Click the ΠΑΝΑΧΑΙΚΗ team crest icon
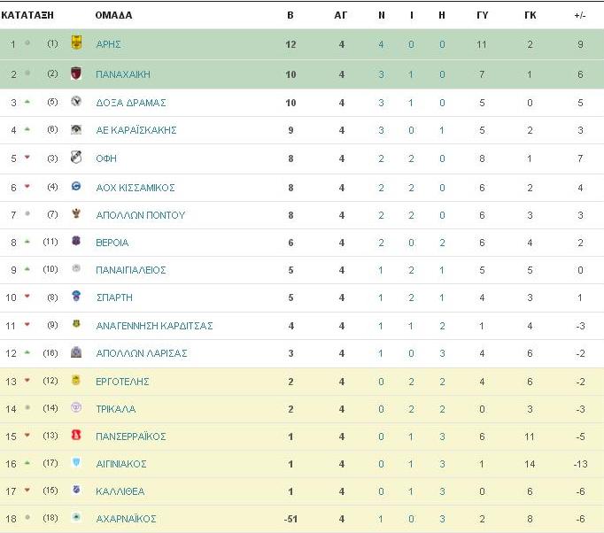 click(x=76, y=73)
